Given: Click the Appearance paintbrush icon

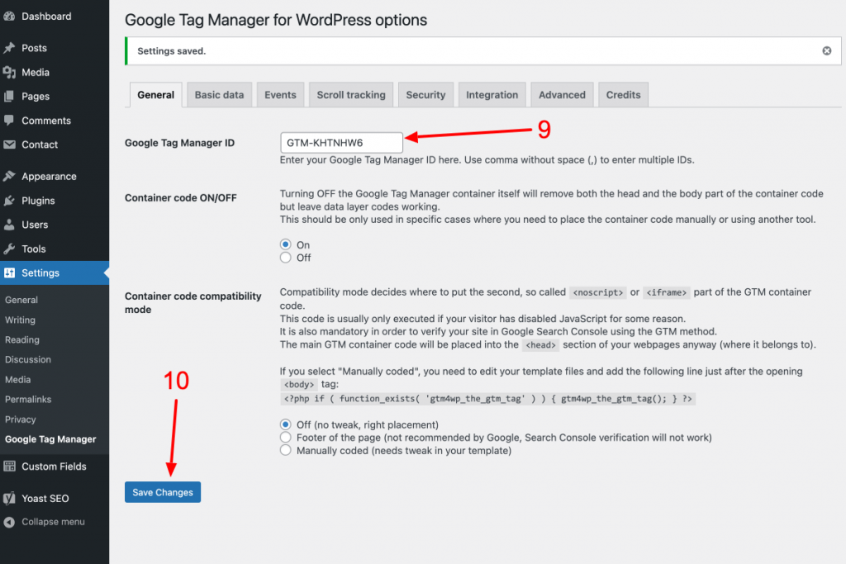Looking at the screenshot, I should pos(8,177).
